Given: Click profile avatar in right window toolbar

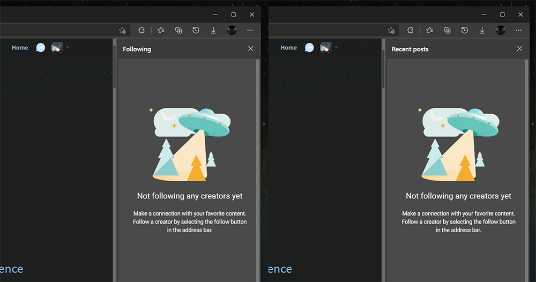Looking at the screenshot, I should click(x=501, y=30).
